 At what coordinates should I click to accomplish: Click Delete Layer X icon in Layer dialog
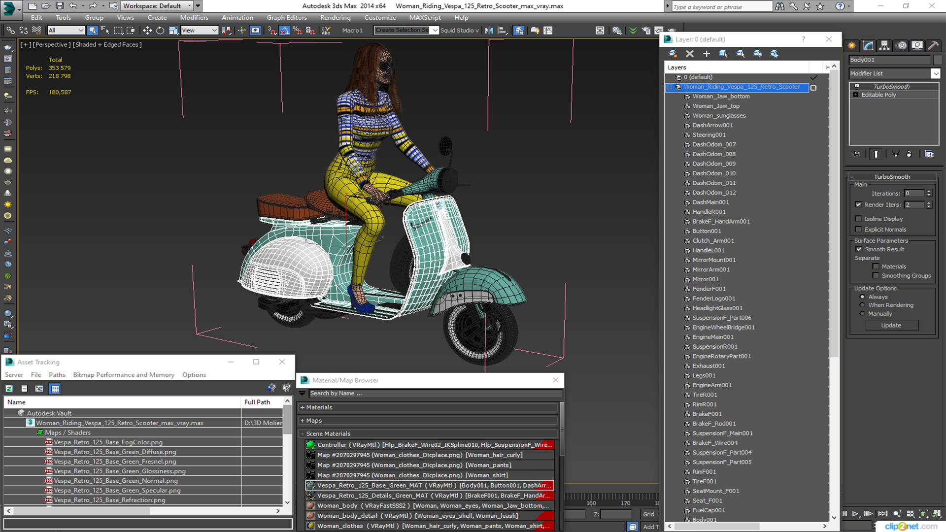click(x=689, y=54)
